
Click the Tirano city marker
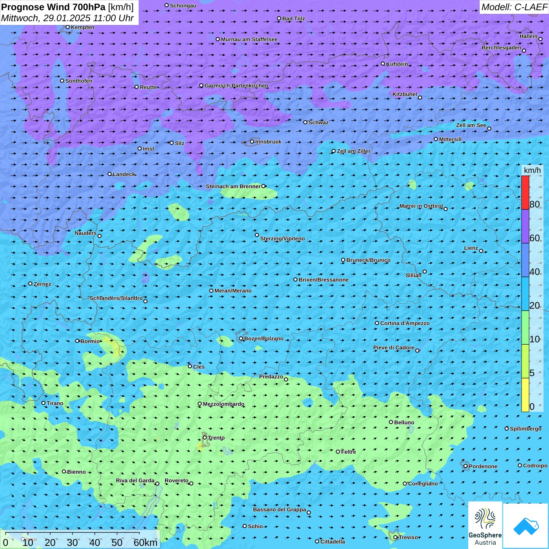[x=44, y=403]
